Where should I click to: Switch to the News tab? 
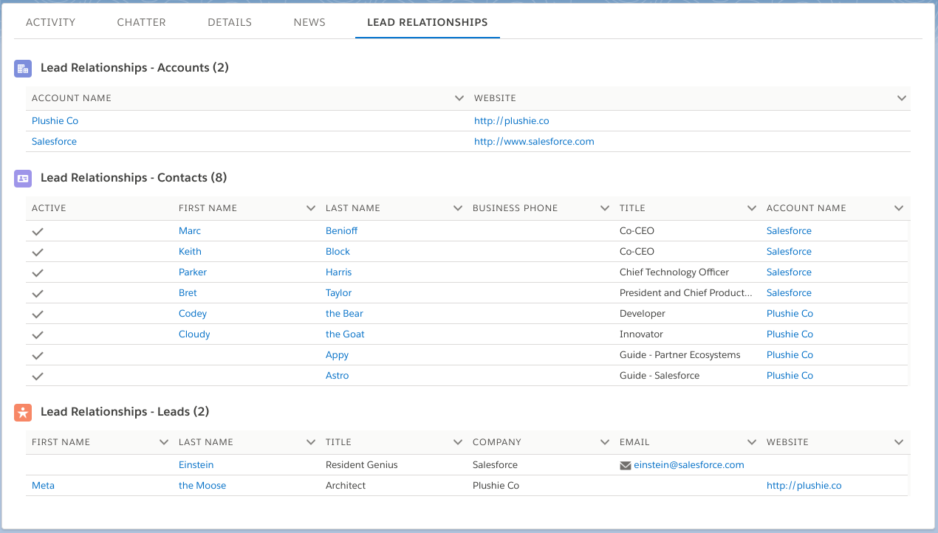[x=309, y=22]
